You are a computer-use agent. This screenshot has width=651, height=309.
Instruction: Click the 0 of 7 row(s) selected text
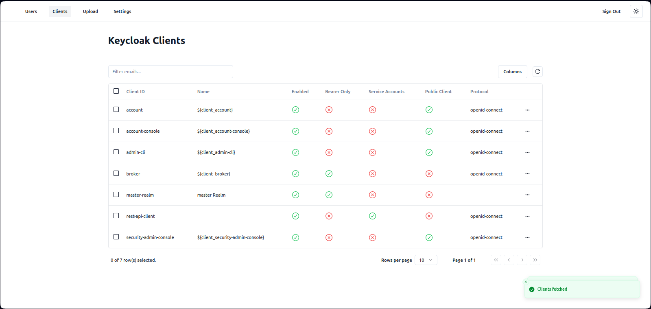133,260
